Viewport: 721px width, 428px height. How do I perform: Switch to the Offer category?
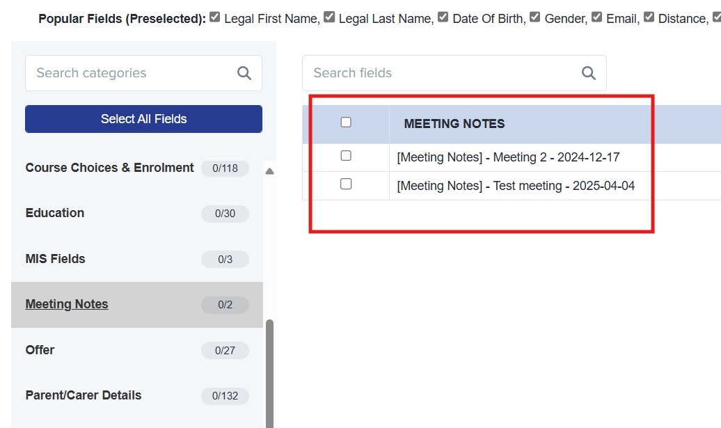tap(40, 350)
